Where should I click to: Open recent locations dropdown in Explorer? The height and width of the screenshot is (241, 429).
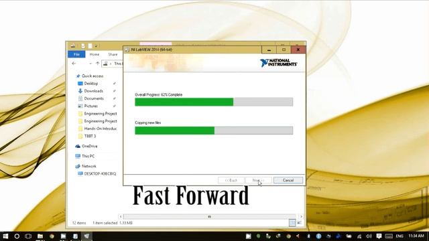tap(90, 64)
